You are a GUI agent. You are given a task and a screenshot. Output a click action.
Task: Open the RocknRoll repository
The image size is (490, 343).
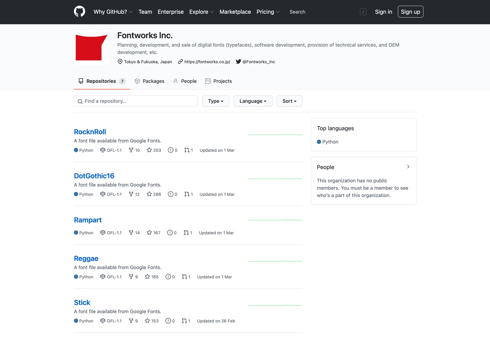[x=90, y=132]
